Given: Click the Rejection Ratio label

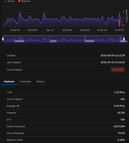Looking at the screenshot, I should click(15, 140).
